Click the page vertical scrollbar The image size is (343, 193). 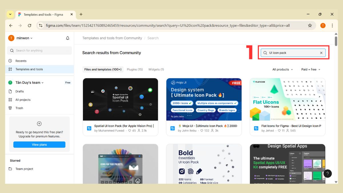point(336,41)
